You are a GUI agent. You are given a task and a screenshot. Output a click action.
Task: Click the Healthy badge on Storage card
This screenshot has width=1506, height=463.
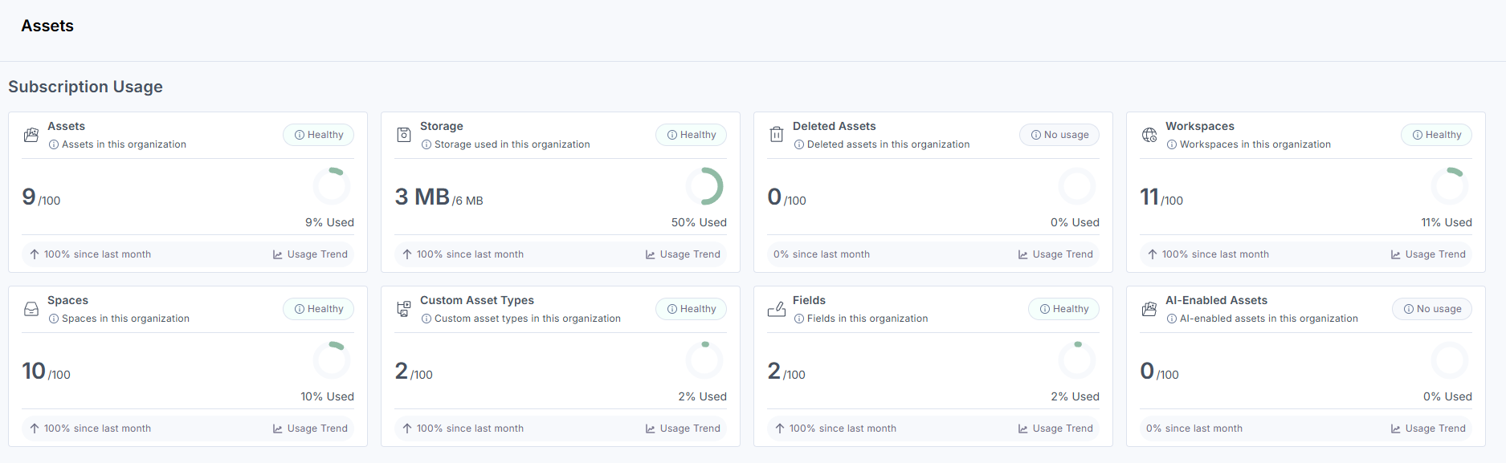pos(692,135)
